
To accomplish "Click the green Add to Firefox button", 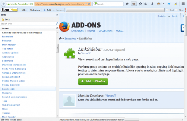I will point(93,81).
